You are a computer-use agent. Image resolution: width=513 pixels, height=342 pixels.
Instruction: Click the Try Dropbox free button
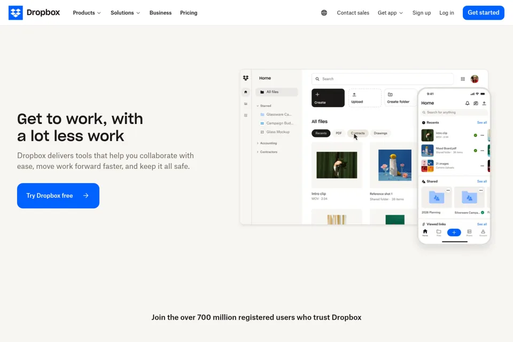click(58, 196)
